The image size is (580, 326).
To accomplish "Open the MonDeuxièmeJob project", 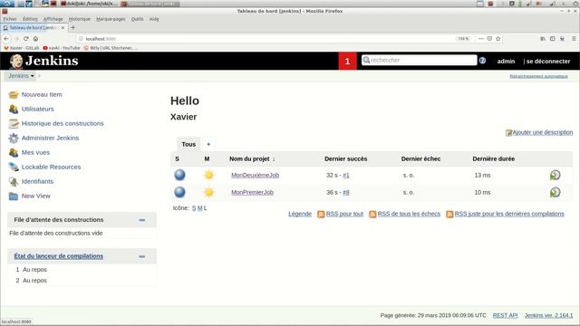I will (255, 175).
